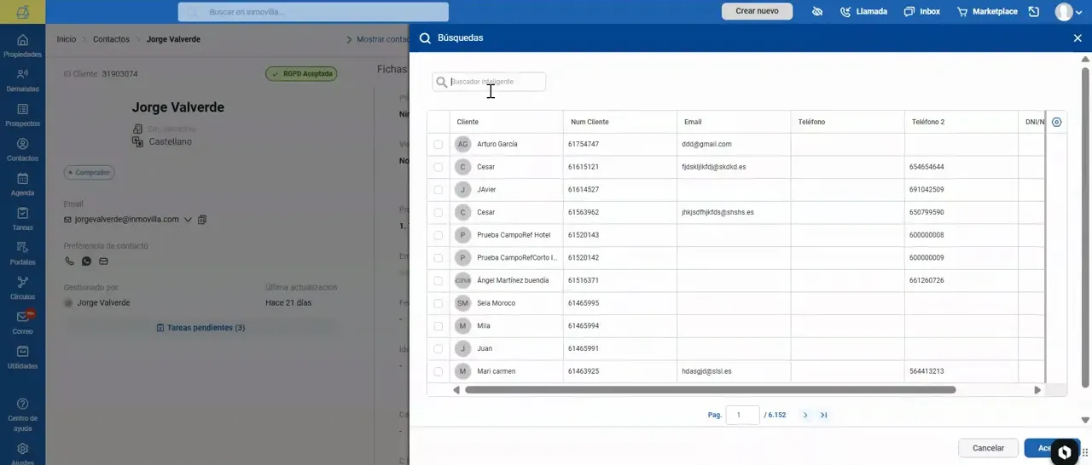
Task: Open Tareas in the left sidebar
Action: point(22,220)
